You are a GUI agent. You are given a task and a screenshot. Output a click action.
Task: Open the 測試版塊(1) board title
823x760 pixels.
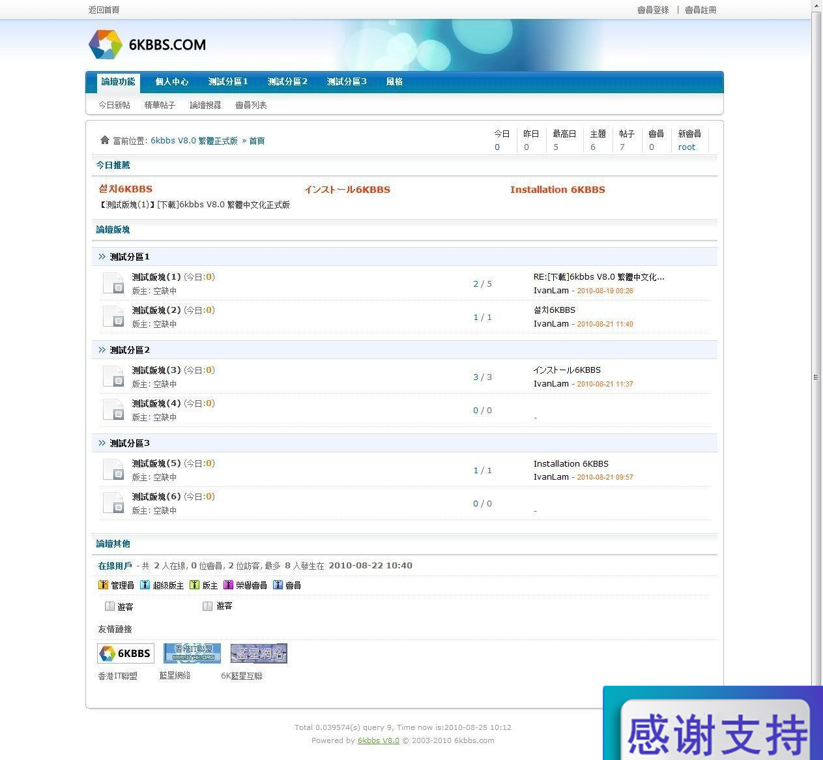(156, 277)
